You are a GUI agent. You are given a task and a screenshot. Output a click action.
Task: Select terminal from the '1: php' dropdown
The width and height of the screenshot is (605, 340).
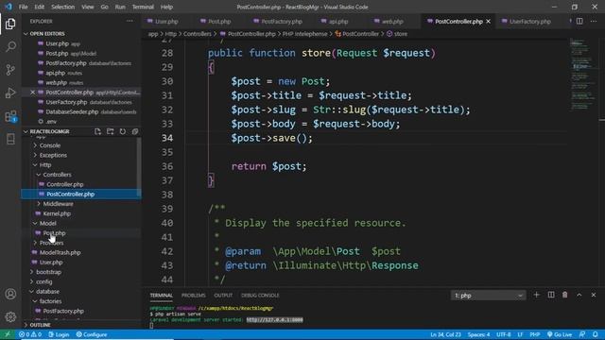click(x=488, y=296)
